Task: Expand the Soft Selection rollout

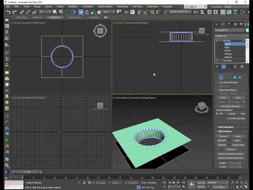Action: pyautogui.click(x=226, y=127)
